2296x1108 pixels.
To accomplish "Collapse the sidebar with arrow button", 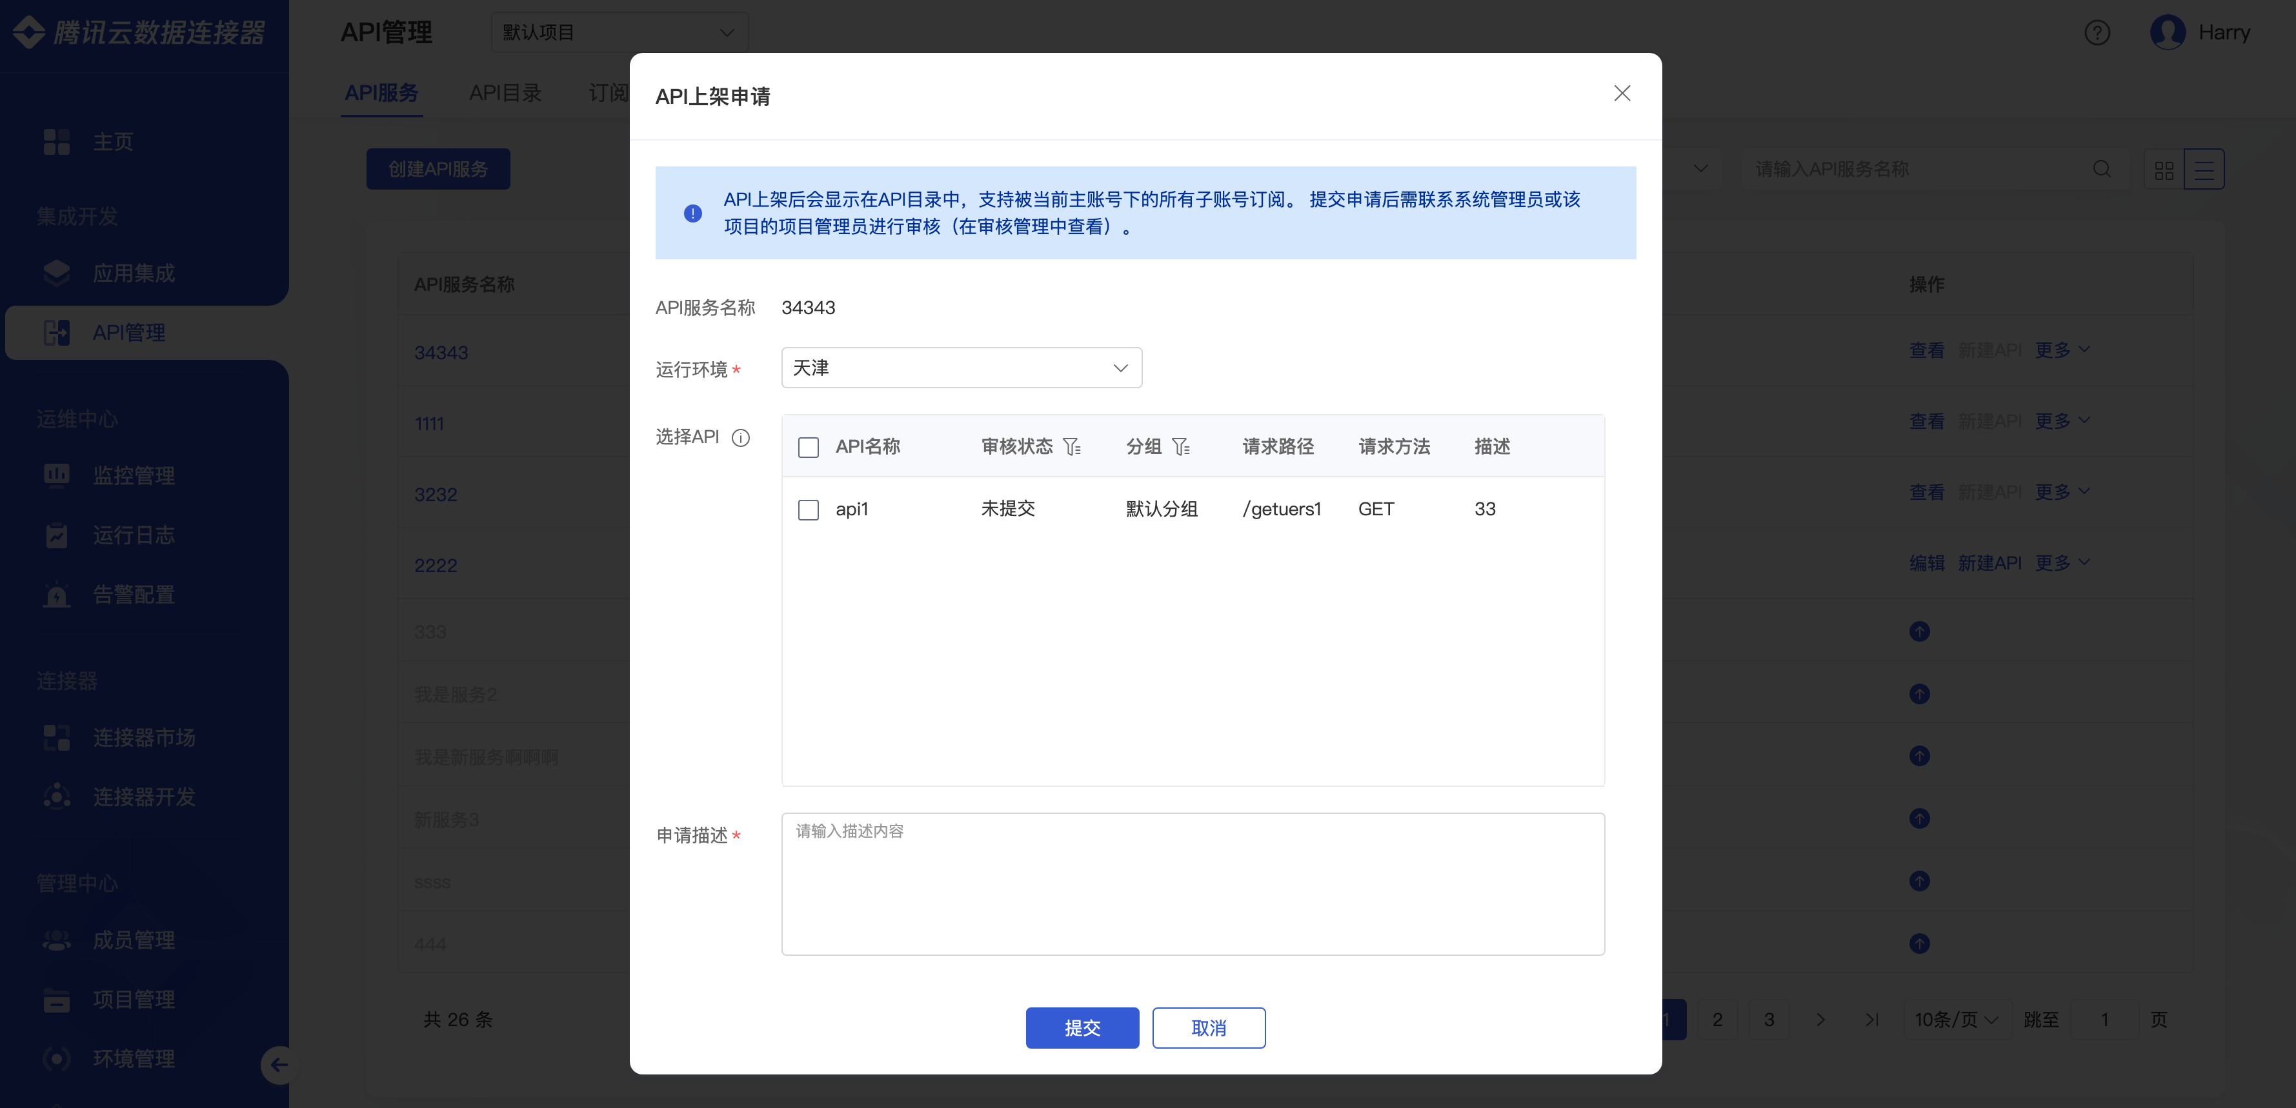I will tap(279, 1064).
